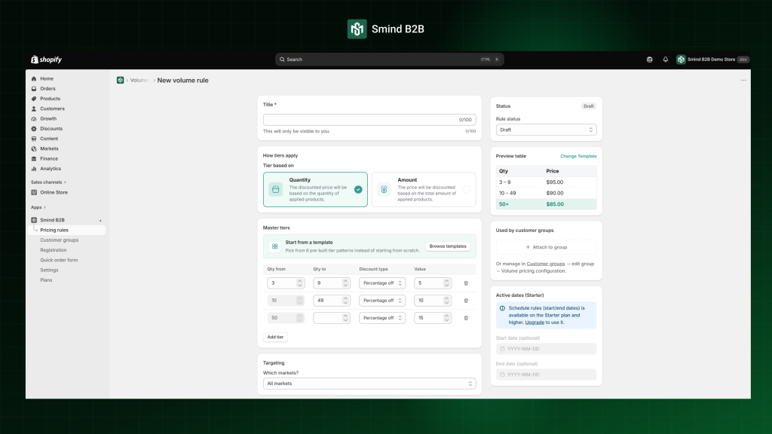Click the Shopify logo
Viewport: 772px width, 434px height.
pyautogui.click(x=46, y=60)
